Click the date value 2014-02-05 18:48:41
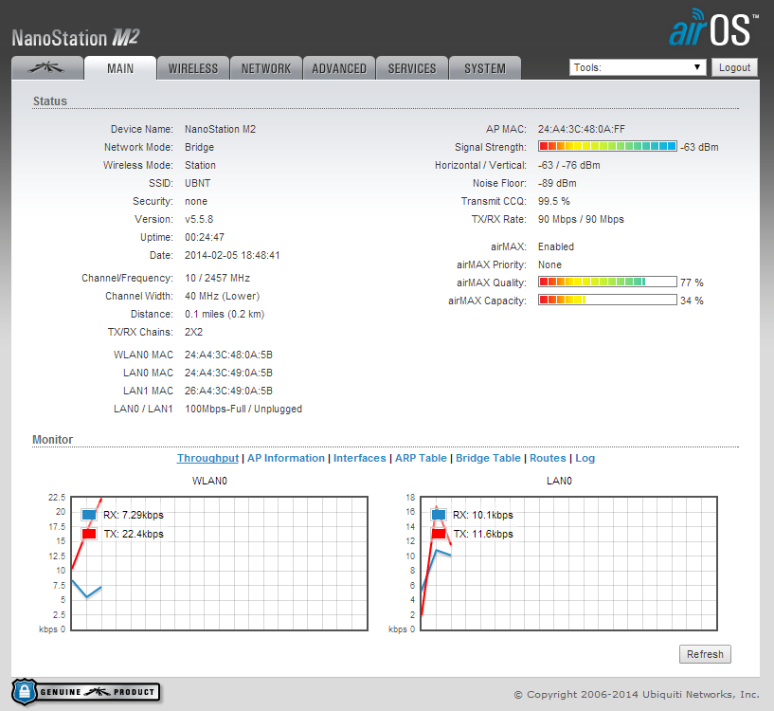Image resolution: width=774 pixels, height=711 pixels. point(232,255)
